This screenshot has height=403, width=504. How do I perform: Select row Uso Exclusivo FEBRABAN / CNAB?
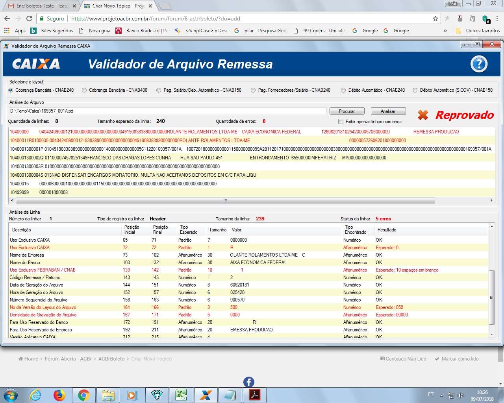(x=248, y=270)
